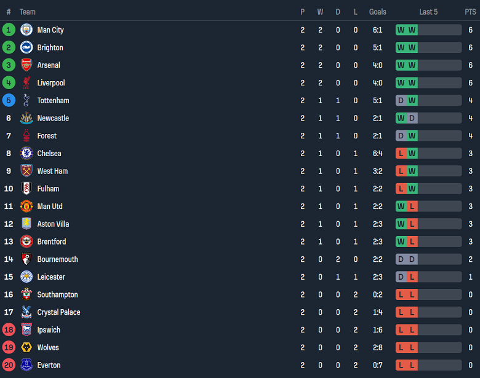Click the green position 1 badge

9,30
